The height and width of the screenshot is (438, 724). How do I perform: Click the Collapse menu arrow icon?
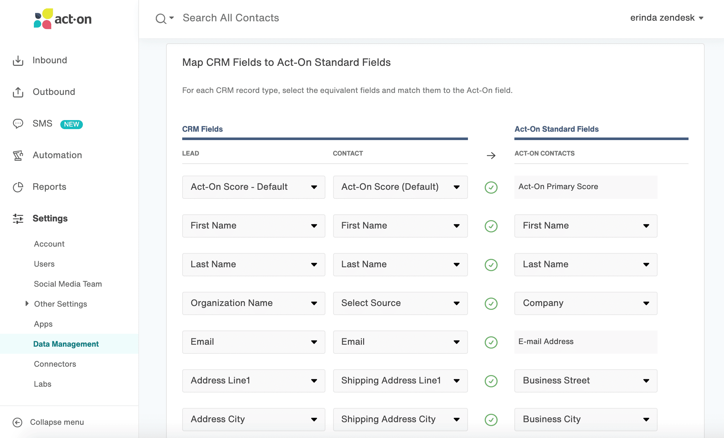pyautogui.click(x=17, y=422)
